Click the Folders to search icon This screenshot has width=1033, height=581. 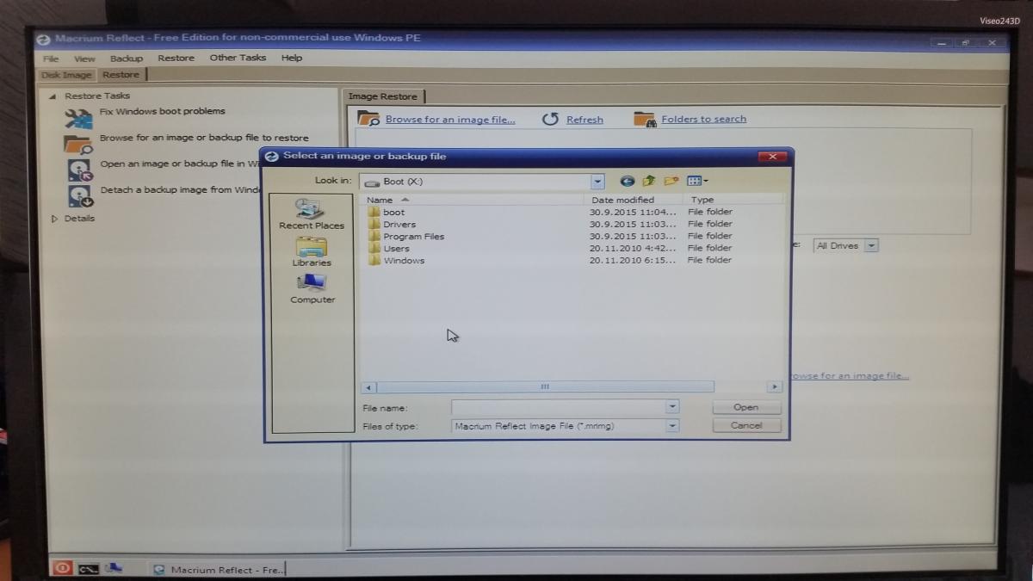644,119
